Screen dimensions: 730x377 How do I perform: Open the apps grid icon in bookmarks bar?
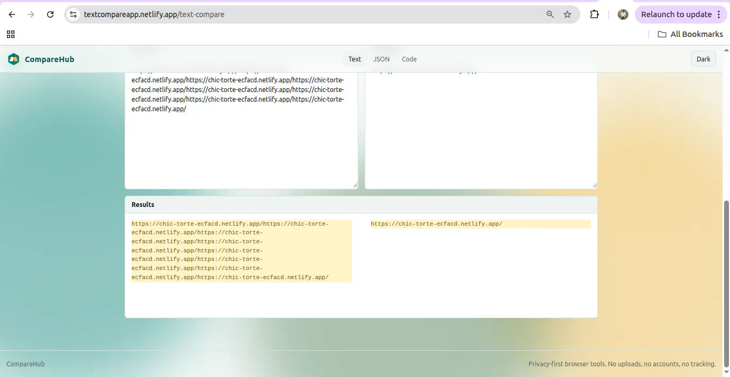click(11, 34)
